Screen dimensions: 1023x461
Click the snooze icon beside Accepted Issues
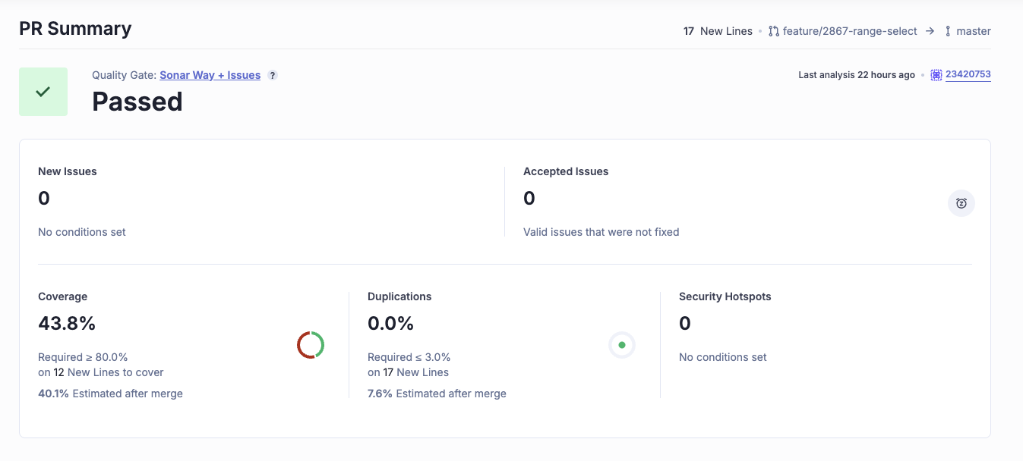tap(961, 203)
